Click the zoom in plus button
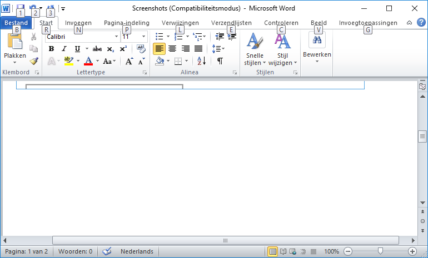The height and width of the screenshot is (258, 428). pos(412,251)
